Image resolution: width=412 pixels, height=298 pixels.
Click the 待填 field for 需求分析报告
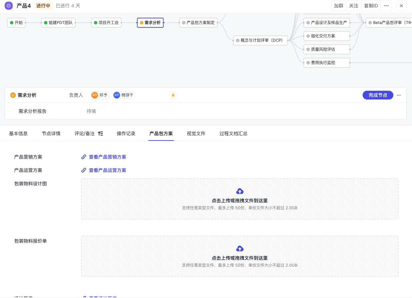91,111
